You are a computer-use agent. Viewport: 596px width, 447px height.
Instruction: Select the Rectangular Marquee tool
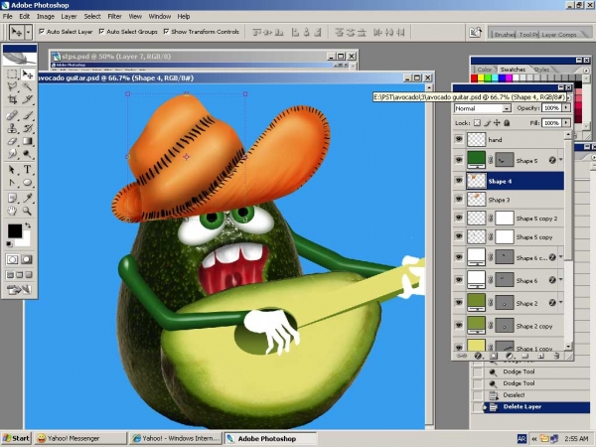(12, 74)
